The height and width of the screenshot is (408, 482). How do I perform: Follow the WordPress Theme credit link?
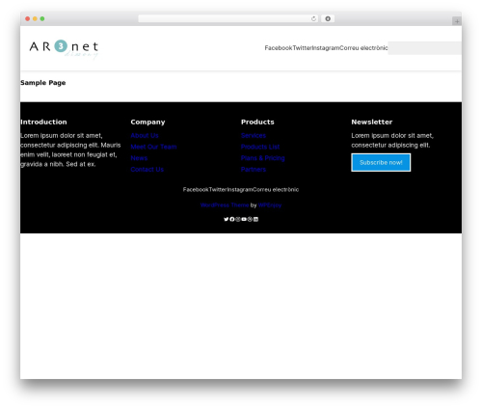225,204
